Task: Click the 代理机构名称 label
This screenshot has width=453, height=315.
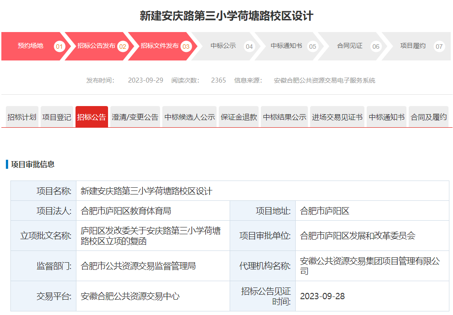Action: tap(265, 266)
